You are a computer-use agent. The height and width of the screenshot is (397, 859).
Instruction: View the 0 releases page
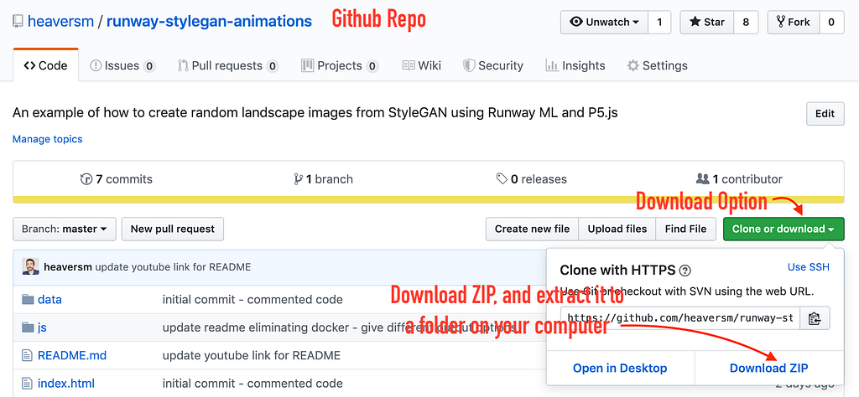click(x=531, y=178)
